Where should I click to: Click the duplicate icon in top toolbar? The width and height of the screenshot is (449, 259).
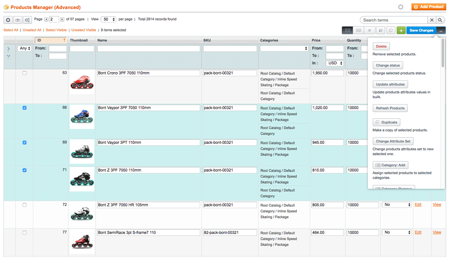pos(390,30)
